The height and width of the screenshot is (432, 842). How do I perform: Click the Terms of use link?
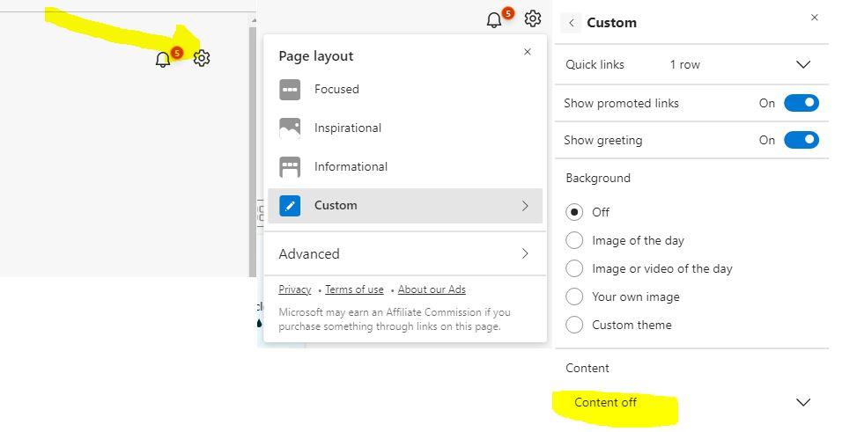pos(354,289)
